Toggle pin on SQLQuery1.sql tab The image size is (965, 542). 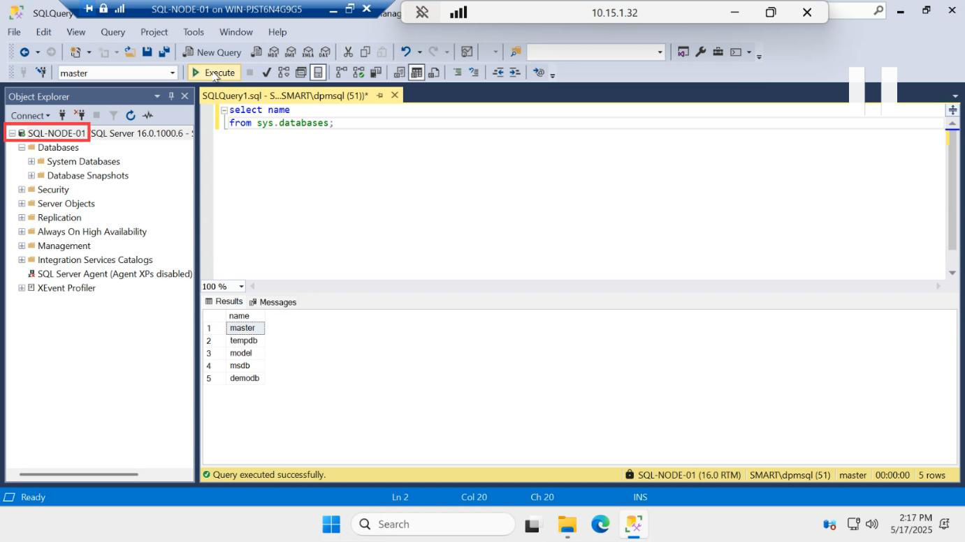point(380,96)
